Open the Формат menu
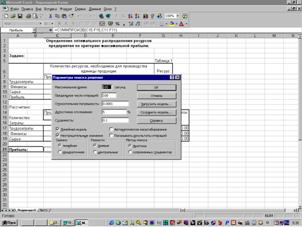Screen dimensions: 302x227 point(66,9)
